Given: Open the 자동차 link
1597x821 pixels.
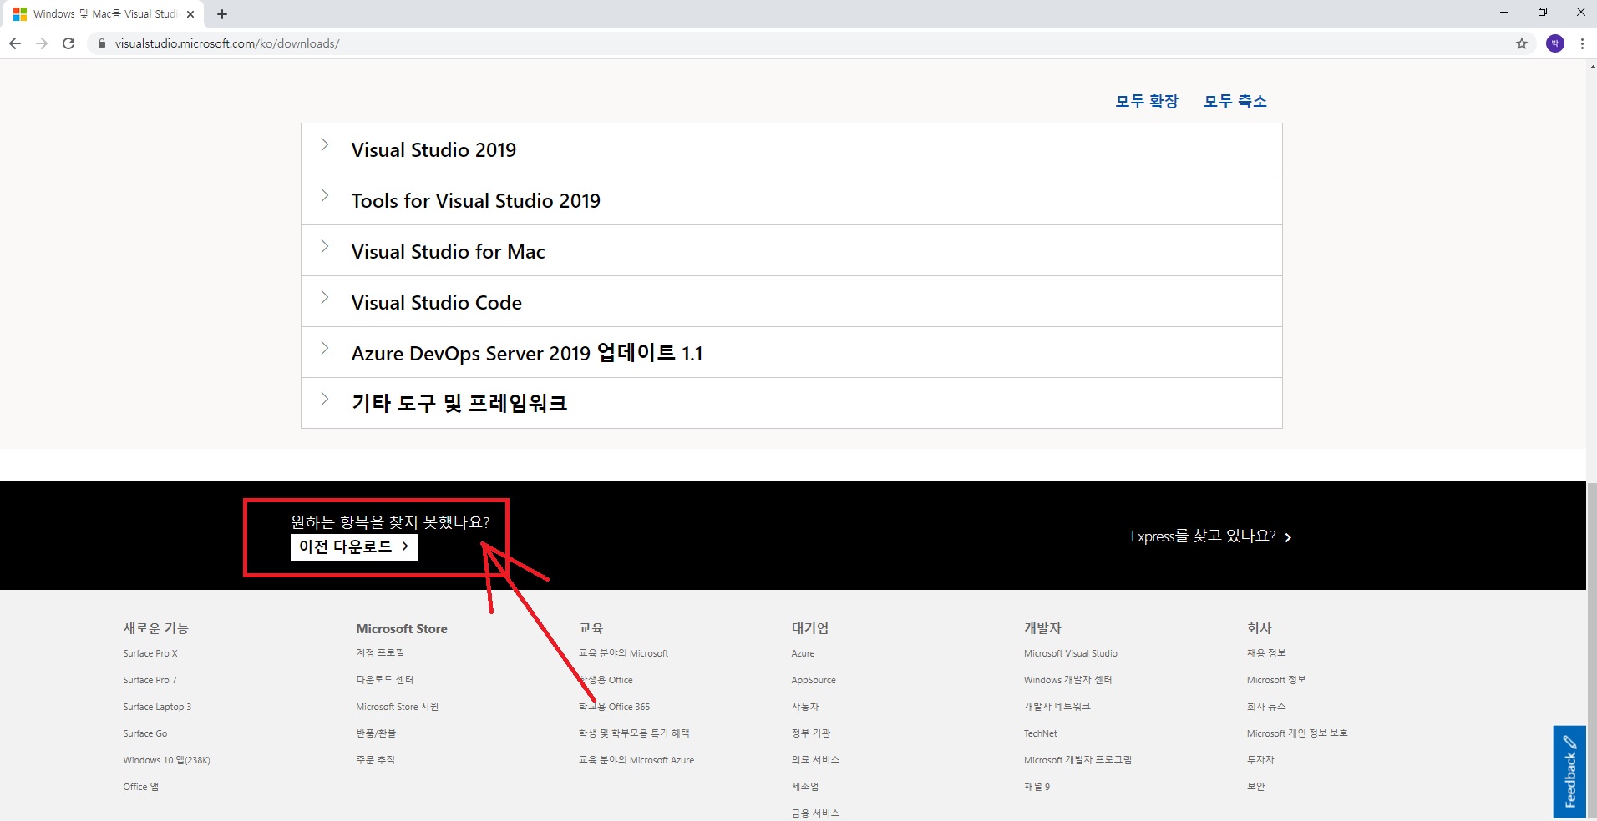Looking at the screenshot, I should coord(805,707).
